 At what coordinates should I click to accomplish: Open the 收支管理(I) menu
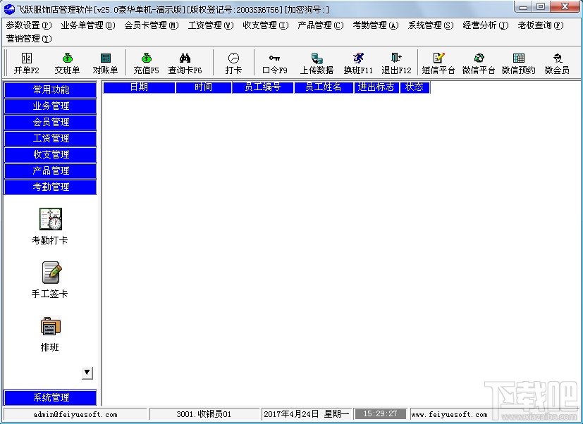tap(266, 25)
